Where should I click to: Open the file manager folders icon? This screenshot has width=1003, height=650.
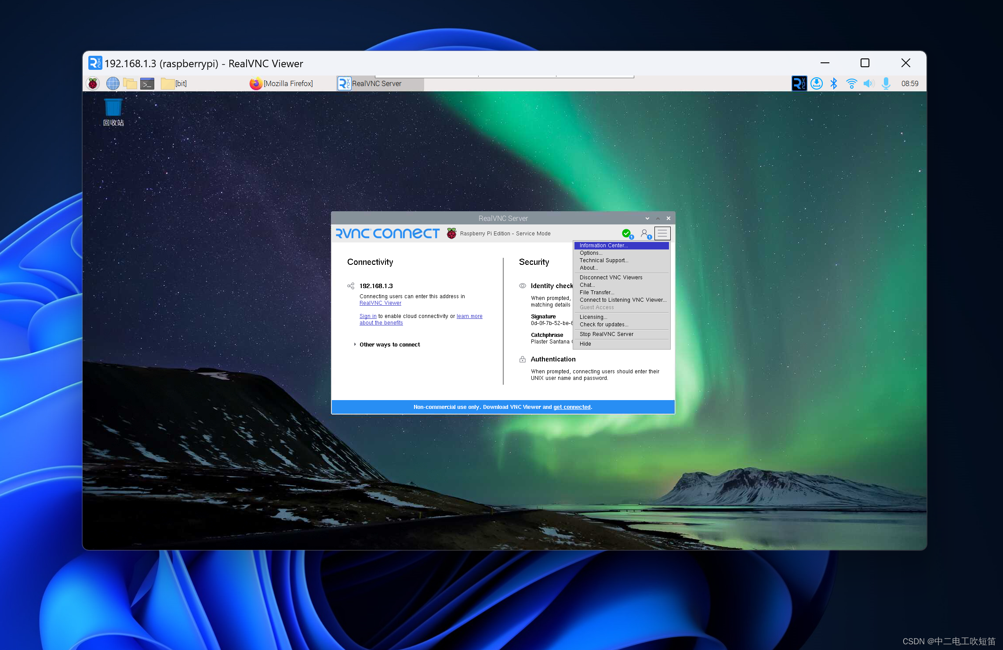(x=130, y=83)
